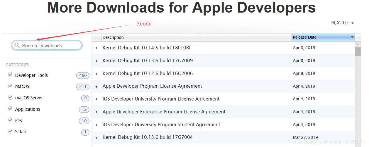Uncheck the Developer Tools category checkbox

(x=11, y=75)
